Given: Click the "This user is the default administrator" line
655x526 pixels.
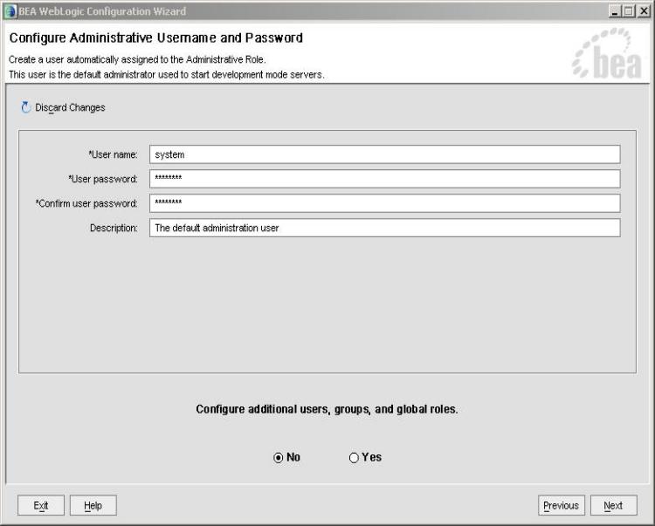Looking at the screenshot, I should [167, 75].
